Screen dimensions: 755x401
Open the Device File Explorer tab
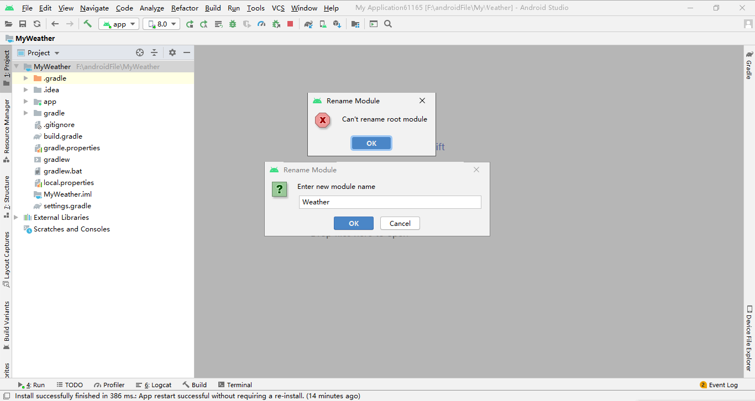(749, 338)
